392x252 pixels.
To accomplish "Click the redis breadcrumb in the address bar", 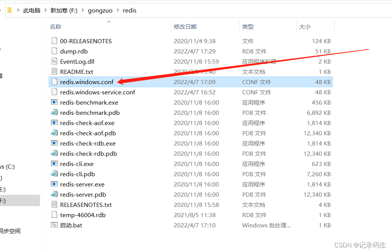I will point(130,11).
